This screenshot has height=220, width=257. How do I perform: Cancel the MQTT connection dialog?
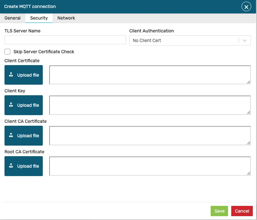coord(242,211)
